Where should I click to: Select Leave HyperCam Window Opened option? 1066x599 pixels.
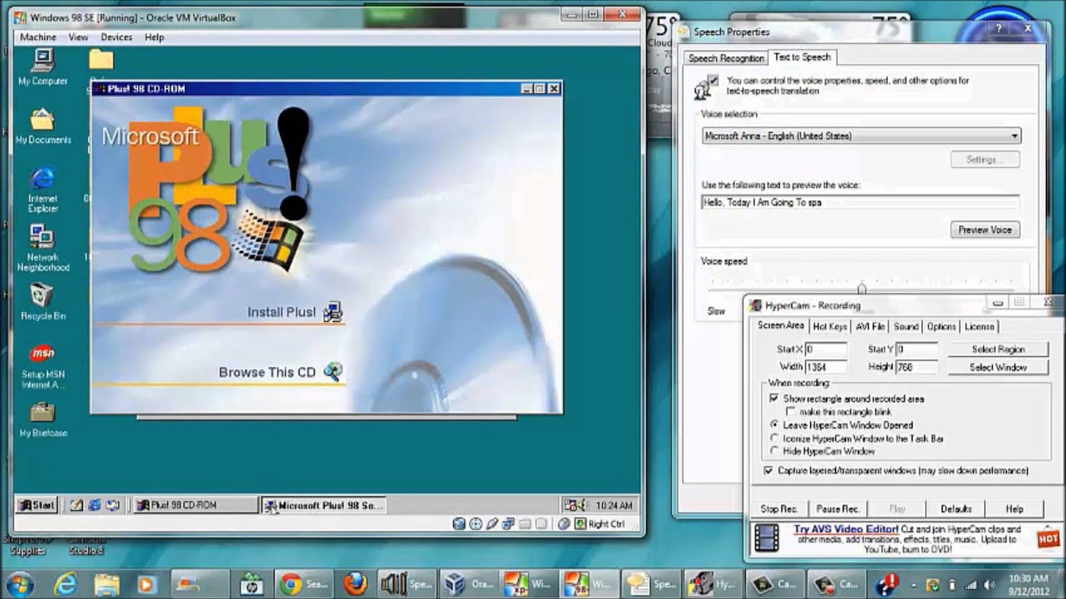pyautogui.click(x=775, y=425)
